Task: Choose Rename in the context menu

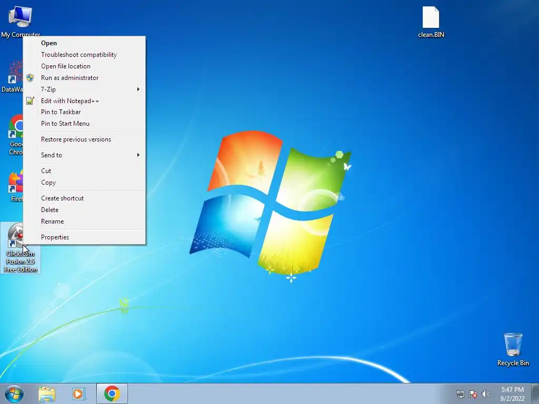Action: point(84,221)
